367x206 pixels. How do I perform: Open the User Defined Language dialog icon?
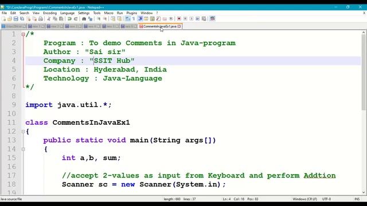click(146, 19)
